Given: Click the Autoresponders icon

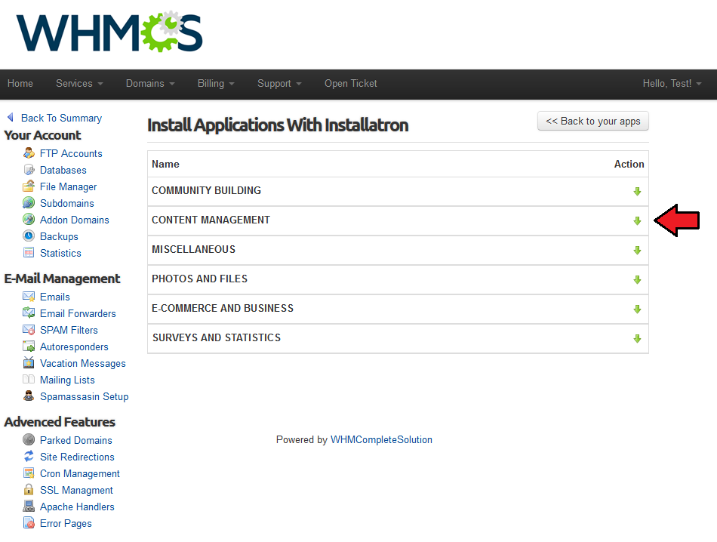Looking at the screenshot, I should (x=29, y=346).
